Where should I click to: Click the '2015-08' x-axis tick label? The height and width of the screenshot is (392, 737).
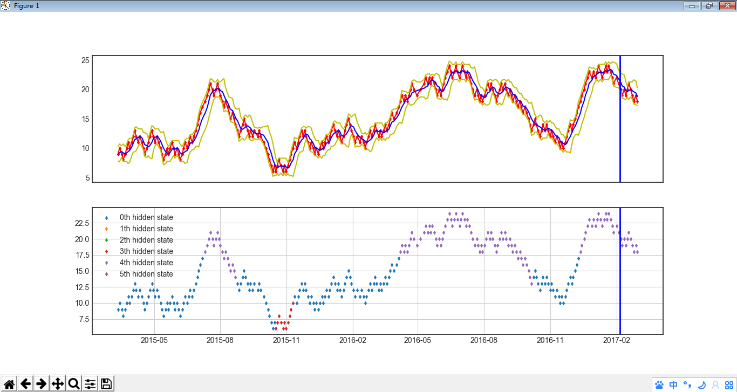pos(220,340)
